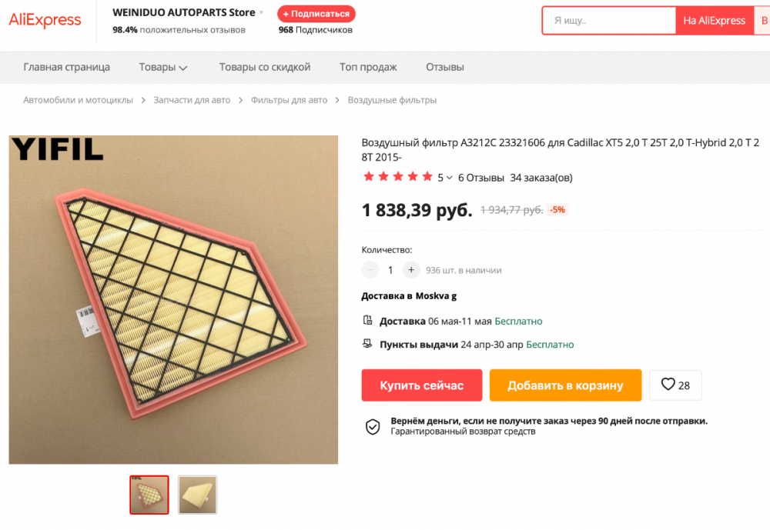Open rating breakdown chevron next to 5
Screen dimensions: 770x530
pyautogui.click(x=450, y=178)
